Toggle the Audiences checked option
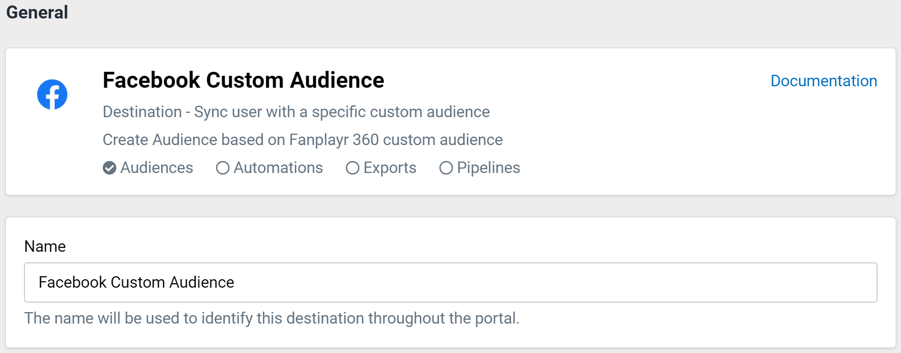The width and height of the screenshot is (901, 353). click(x=148, y=168)
